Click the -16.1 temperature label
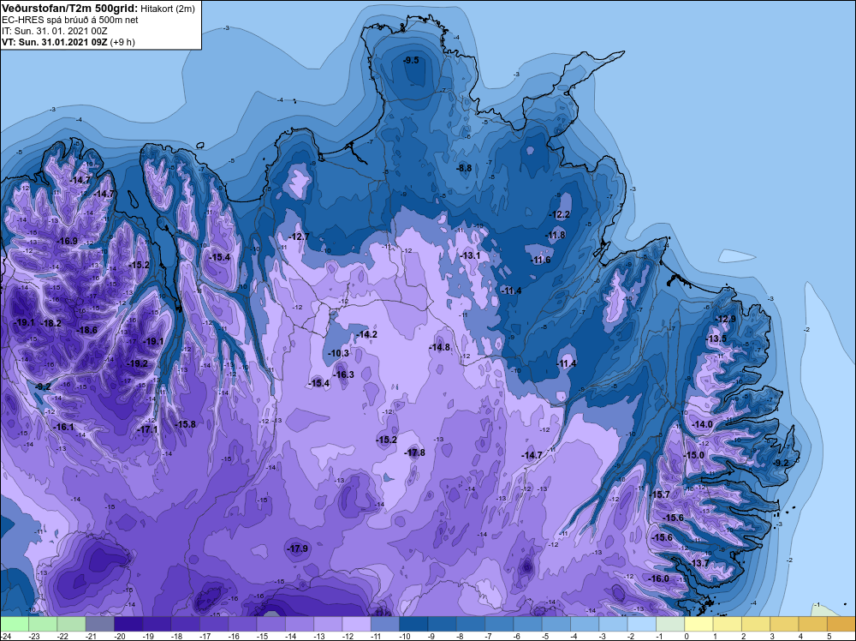 (63, 427)
